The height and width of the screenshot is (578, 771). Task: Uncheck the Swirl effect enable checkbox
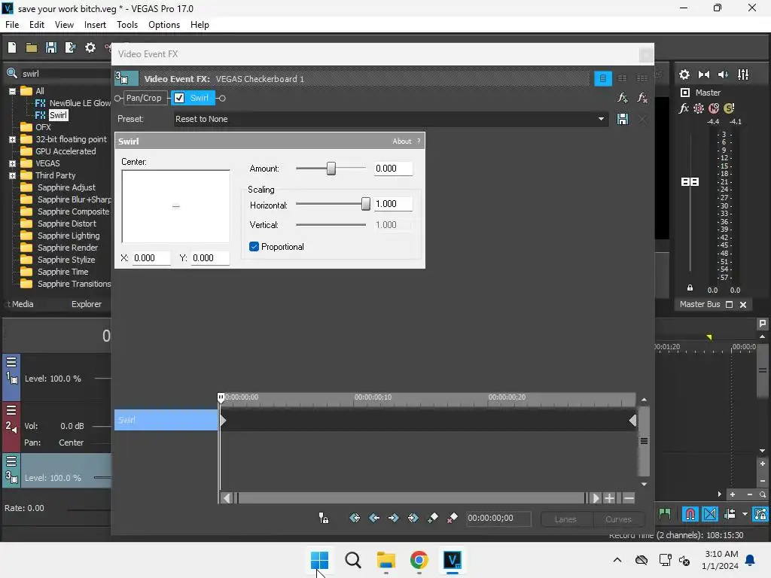coord(179,98)
